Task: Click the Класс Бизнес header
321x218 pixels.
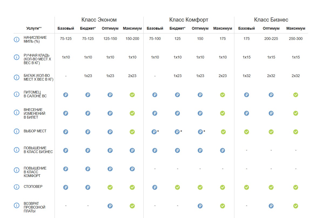Action: pos(271,20)
